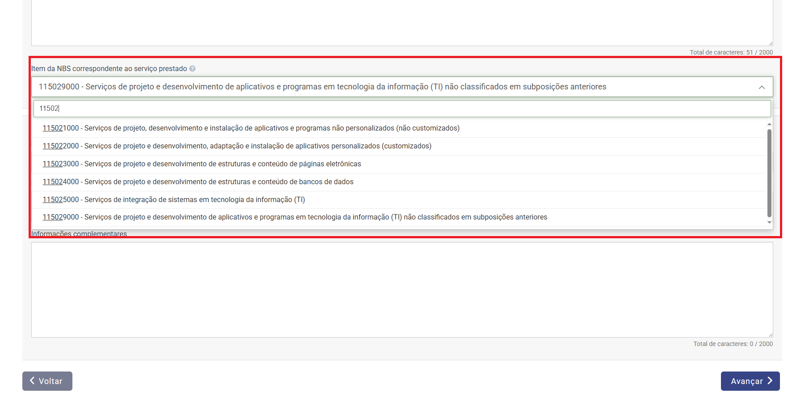809x418 pixels.
Task: Click resize handle of the upper textarea
Action: (770, 43)
